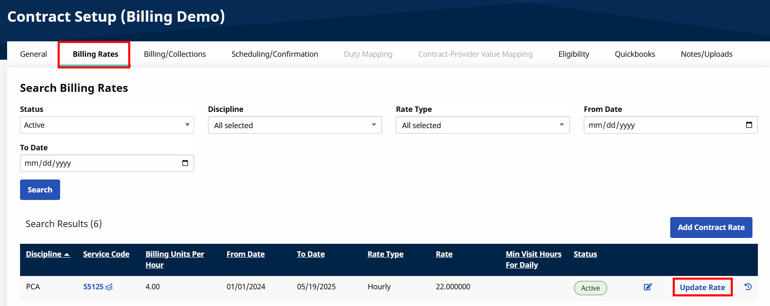Open service code S5125 link

click(x=93, y=287)
